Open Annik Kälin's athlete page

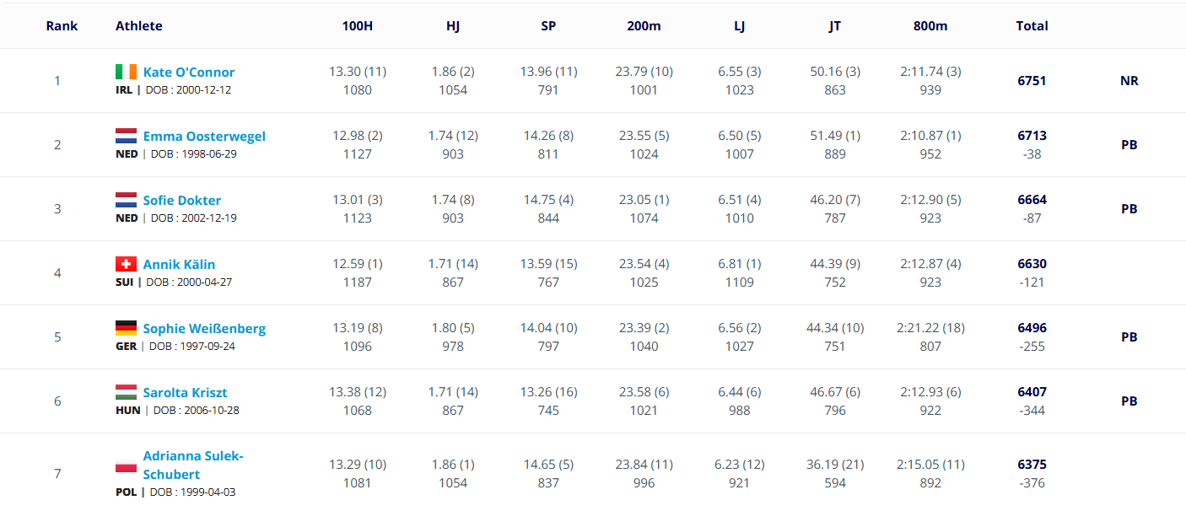tap(179, 265)
